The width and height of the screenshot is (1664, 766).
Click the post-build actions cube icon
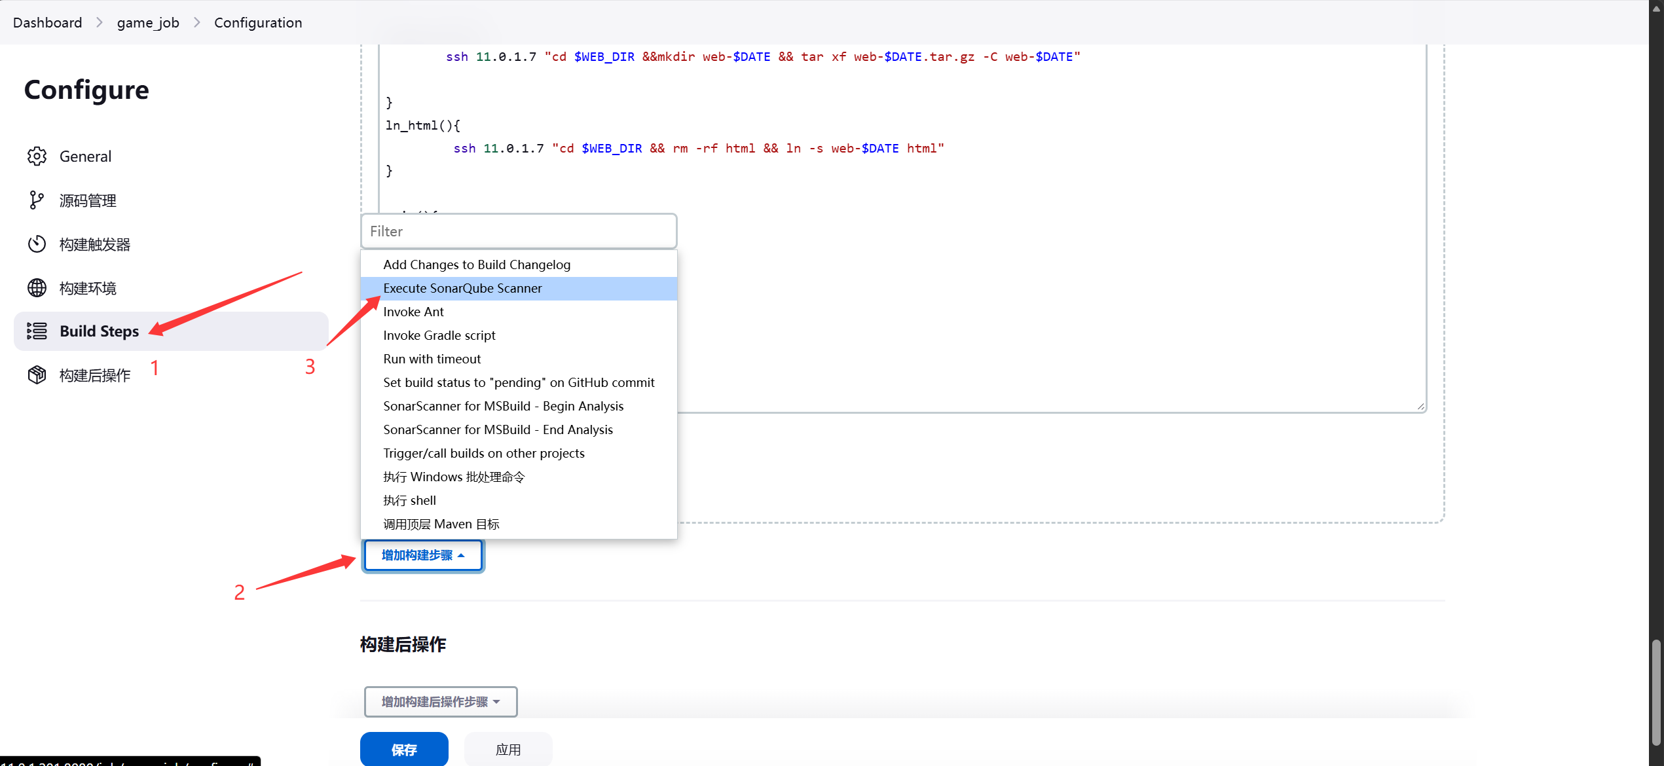tap(37, 375)
